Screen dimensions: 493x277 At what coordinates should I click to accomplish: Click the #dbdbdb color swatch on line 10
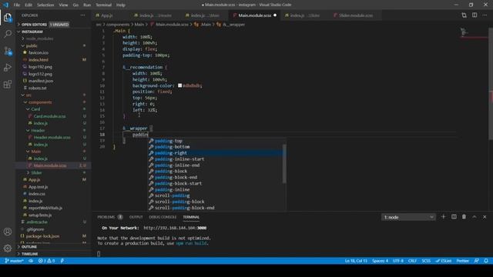pyautogui.click(x=179, y=85)
